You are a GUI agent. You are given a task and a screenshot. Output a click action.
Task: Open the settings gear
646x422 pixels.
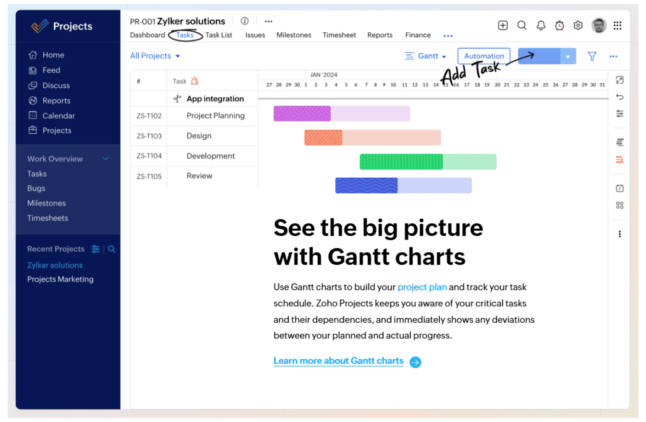(578, 25)
